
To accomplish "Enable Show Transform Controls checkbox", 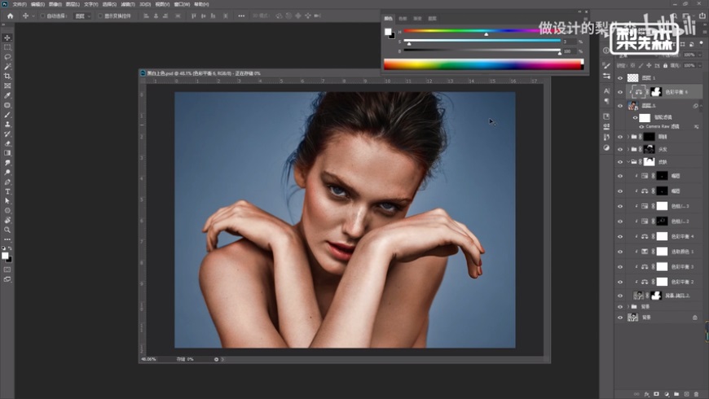I will point(100,15).
